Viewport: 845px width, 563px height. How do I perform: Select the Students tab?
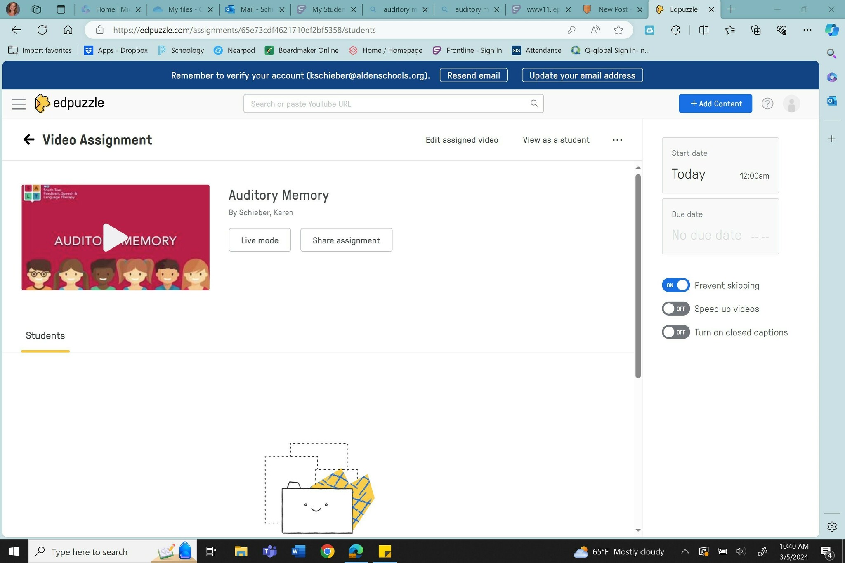pyautogui.click(x=45, y=336)
